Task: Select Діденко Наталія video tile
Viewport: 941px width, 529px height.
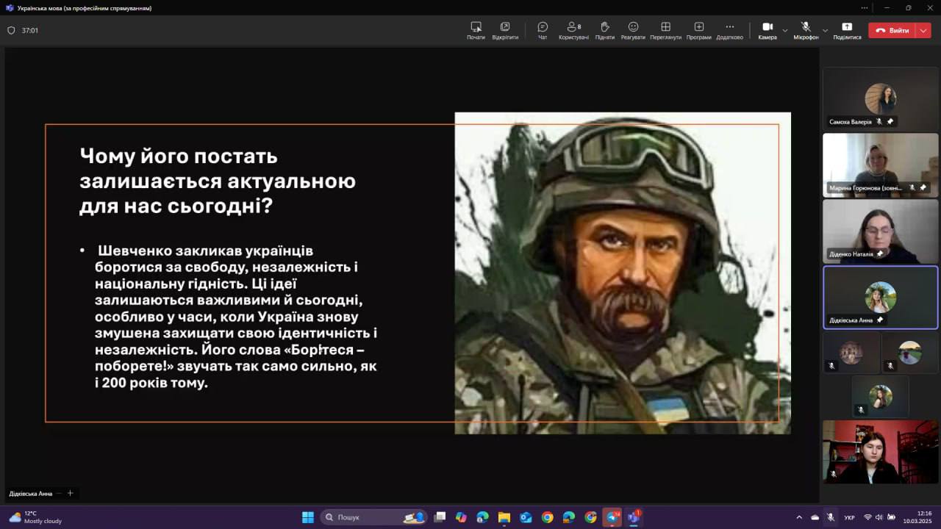Action: coord(880,231)
